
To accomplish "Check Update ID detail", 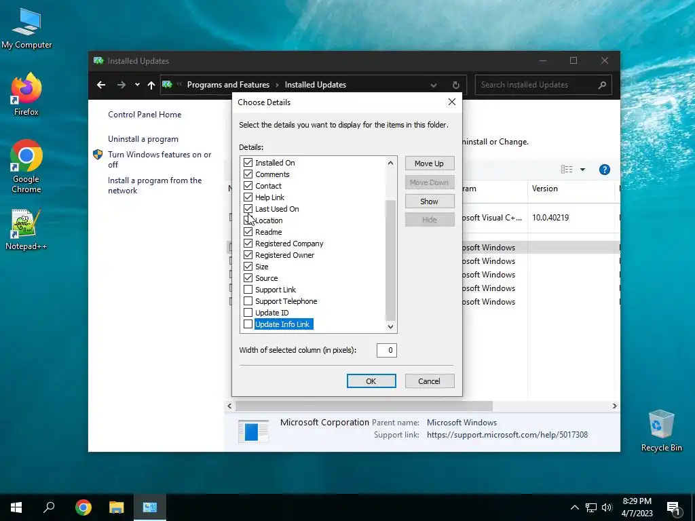I will [248, 312].
